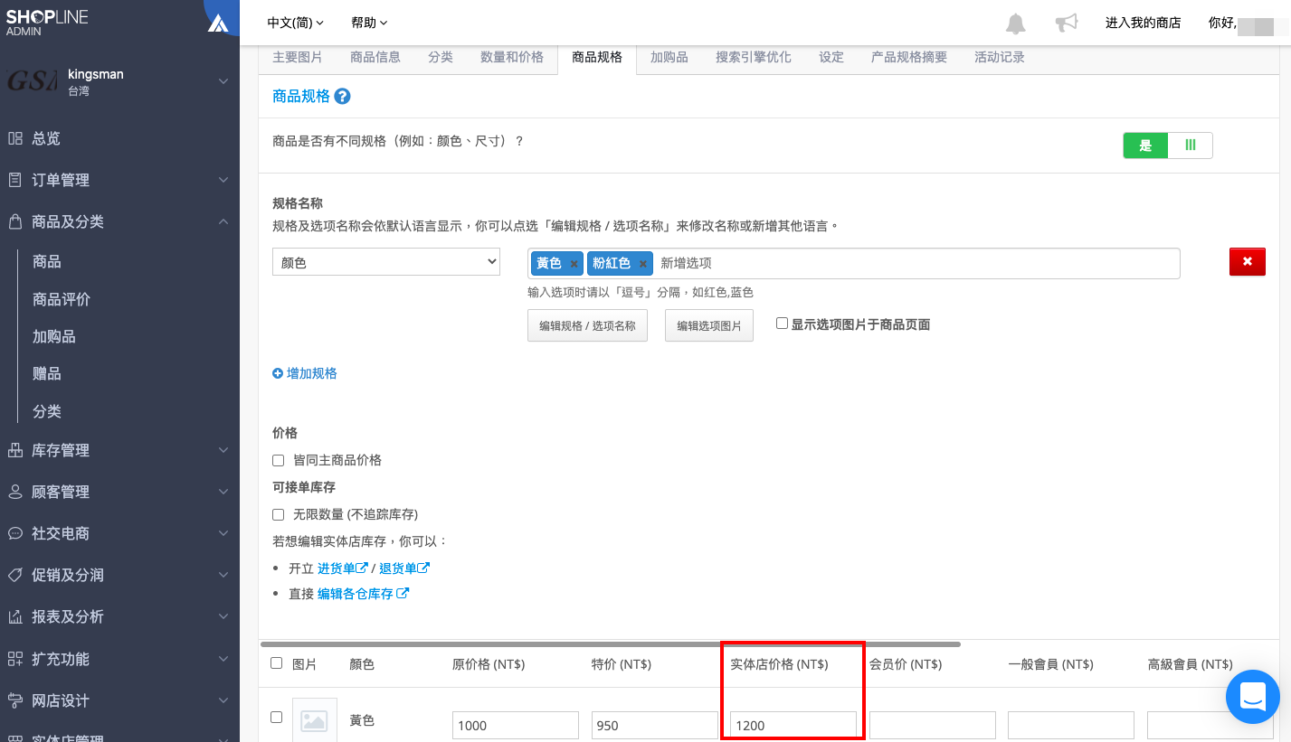Click the blue help question-mark icon
Image resolution: width=1291 pixels, height=742 pixels.
(x=342, y=96)
